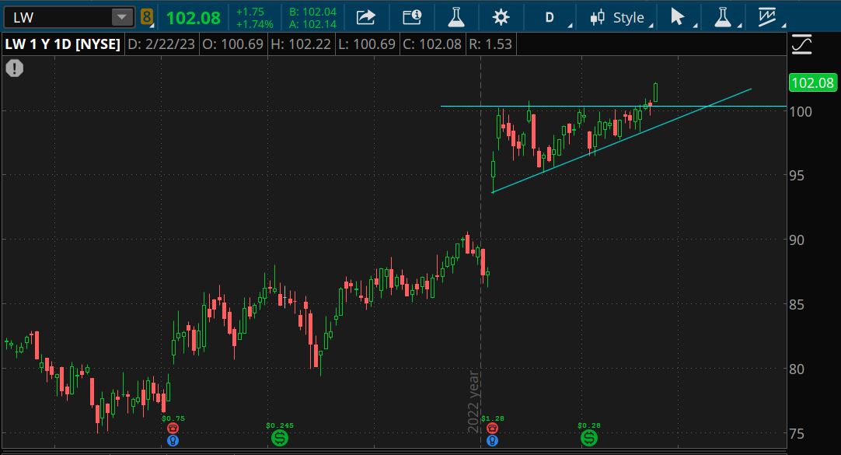Click the yellow clipboard link badge
841x455 pixels.
tap(147, 16)
